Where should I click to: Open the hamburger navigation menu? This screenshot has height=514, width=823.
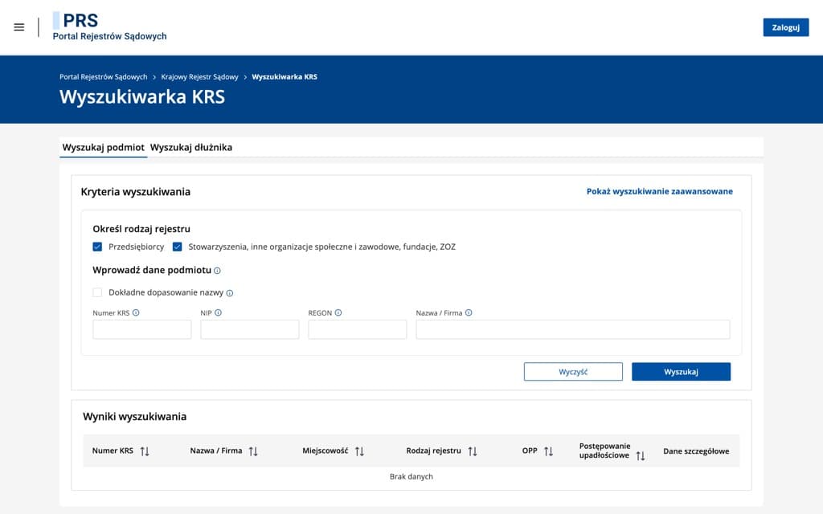(19, 27)
